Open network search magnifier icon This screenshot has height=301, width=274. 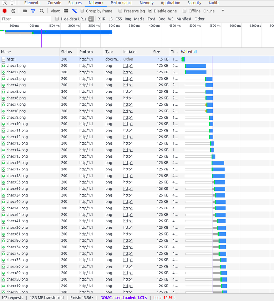pyautogui.click(x=42, y=11)
